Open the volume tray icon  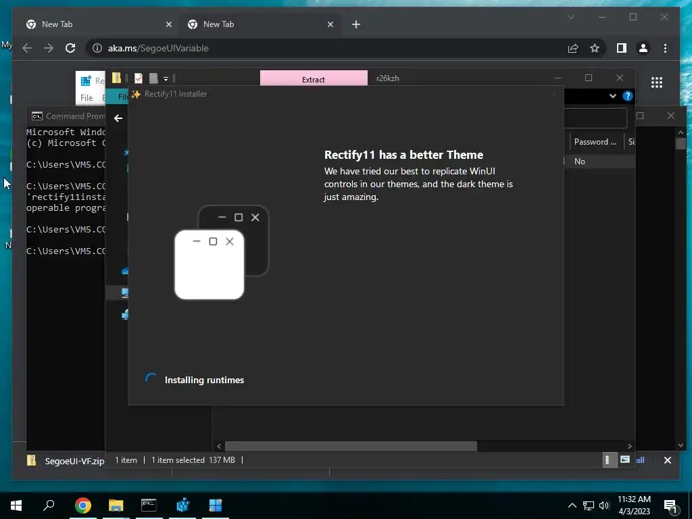[604, 505]
